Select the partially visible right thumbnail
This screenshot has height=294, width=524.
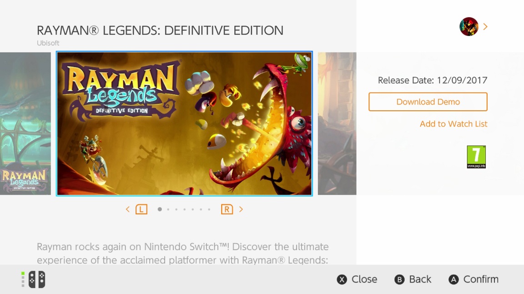337,123
